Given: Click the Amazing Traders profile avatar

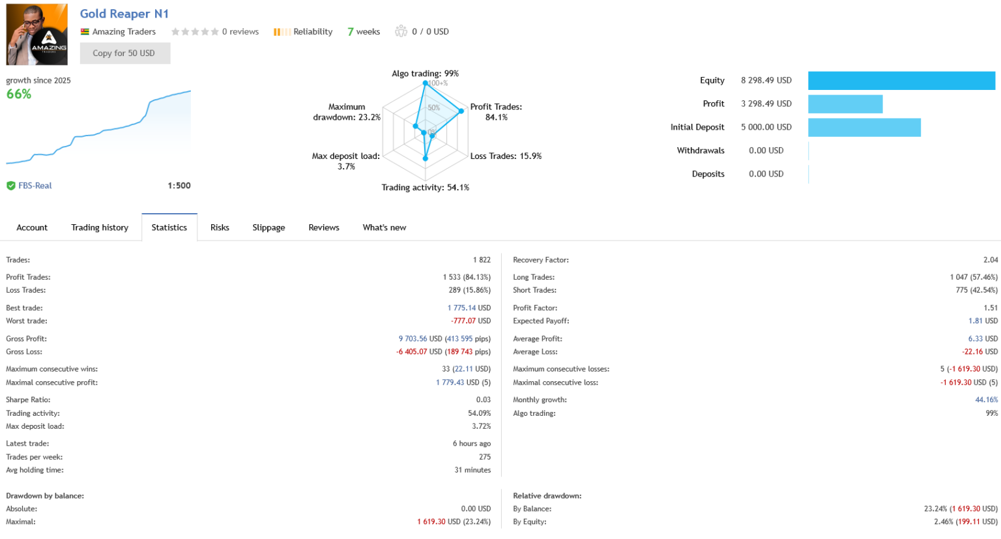Looking at the screenshot, I should pos(36,35).
